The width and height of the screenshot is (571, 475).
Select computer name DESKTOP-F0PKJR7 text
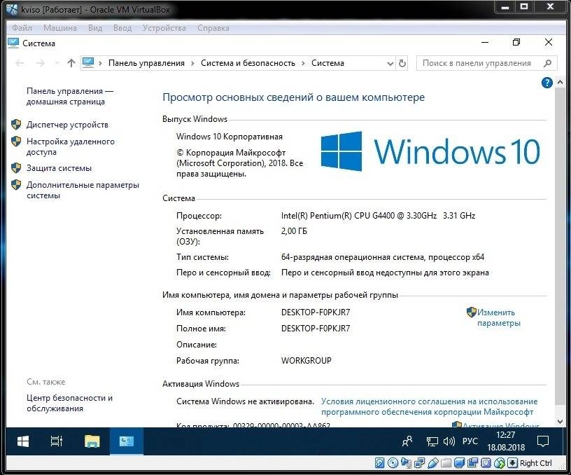pos(316,312)
